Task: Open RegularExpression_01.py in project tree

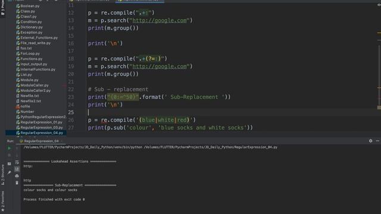Action: [41, 122]
